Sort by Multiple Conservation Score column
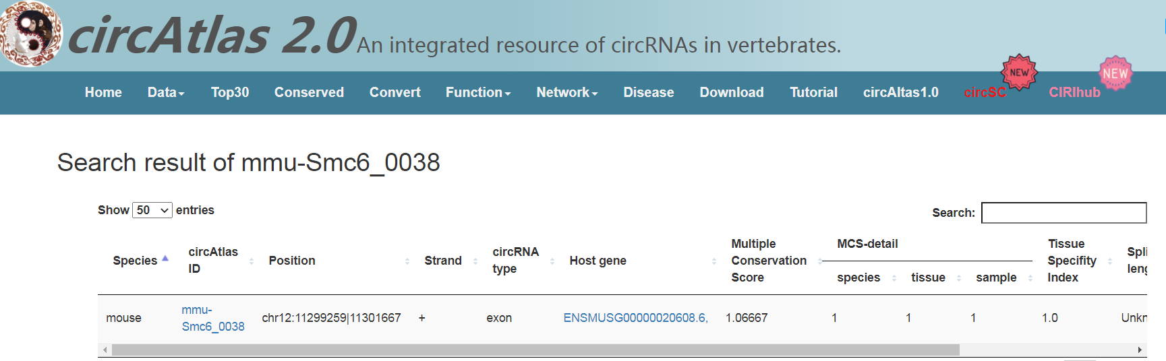1166x361 pixels. point(820,261)
